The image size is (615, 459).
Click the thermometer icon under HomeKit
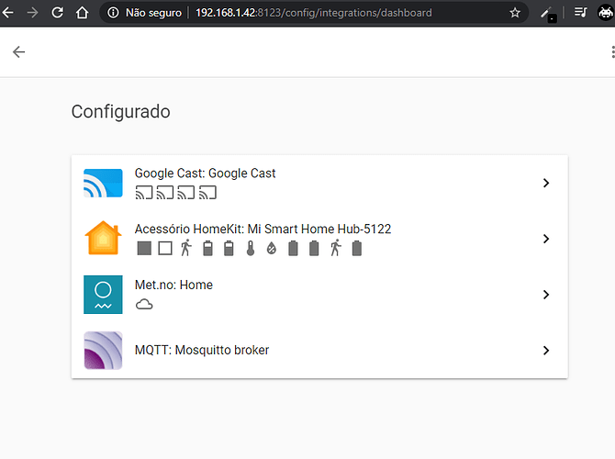click(x=251, y=249)
